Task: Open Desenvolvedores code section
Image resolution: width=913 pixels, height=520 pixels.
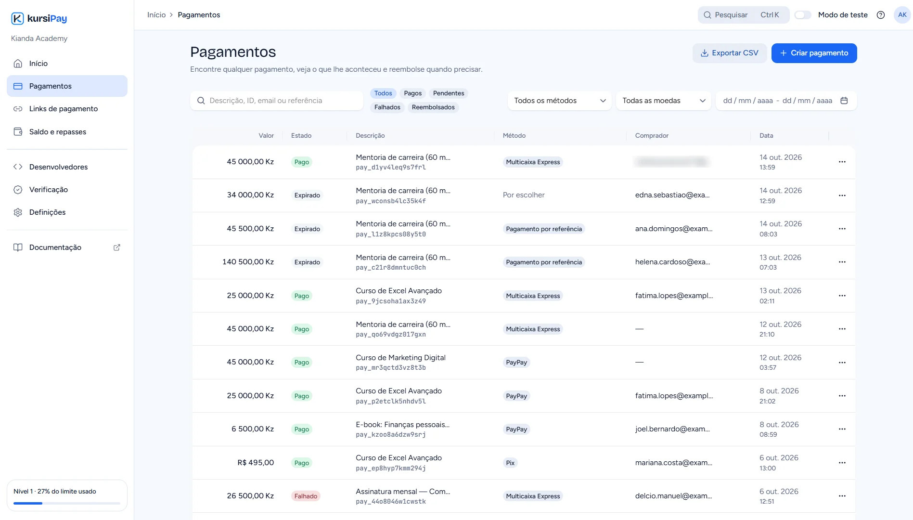Action: click(67, 167)
